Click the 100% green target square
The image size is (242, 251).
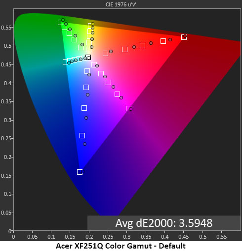60,22
